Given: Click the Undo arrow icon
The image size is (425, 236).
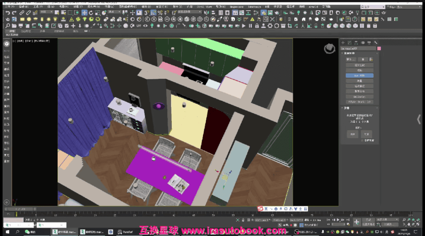Looking at the screenshot, I should (7, 13).
